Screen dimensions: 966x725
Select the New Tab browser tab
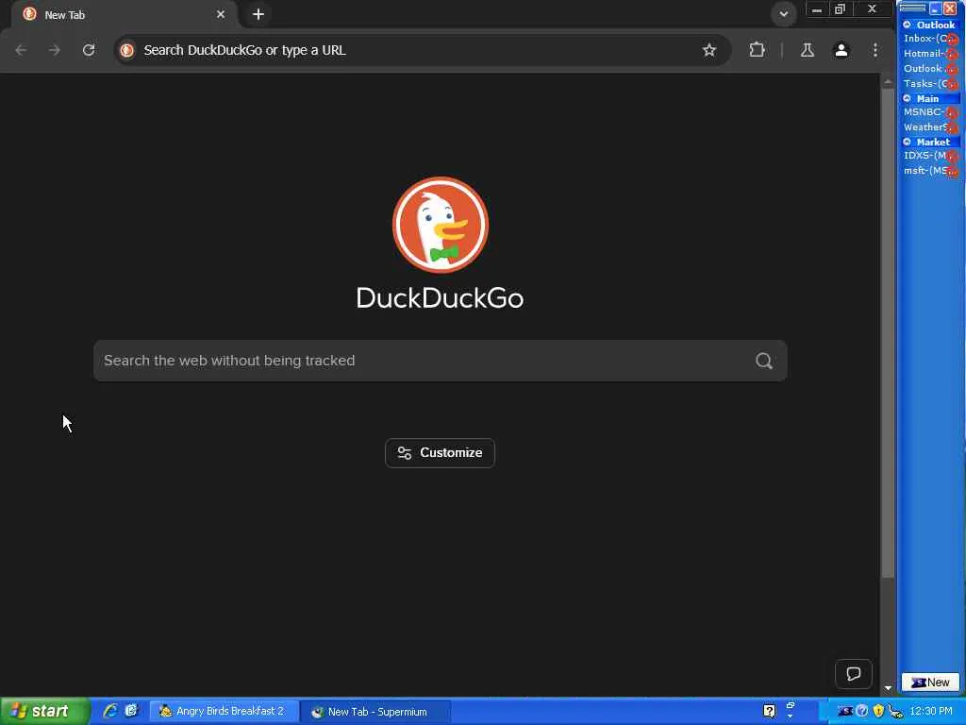tap(124, 14)
